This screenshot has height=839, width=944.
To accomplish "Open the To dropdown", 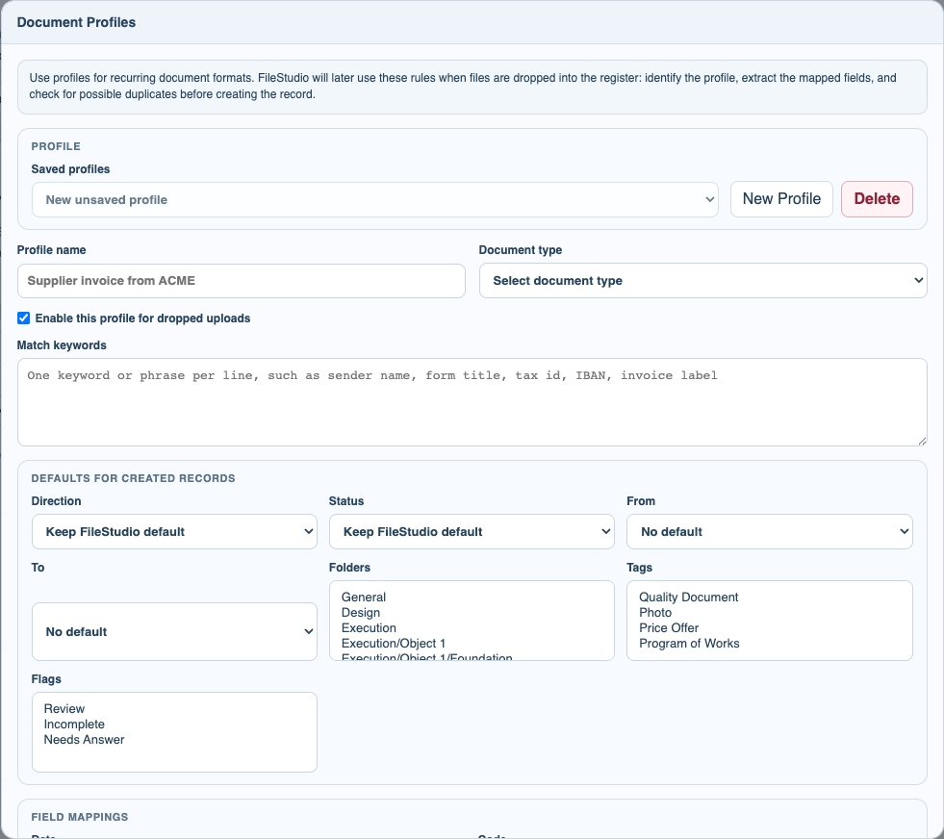I will pos(174,631).
